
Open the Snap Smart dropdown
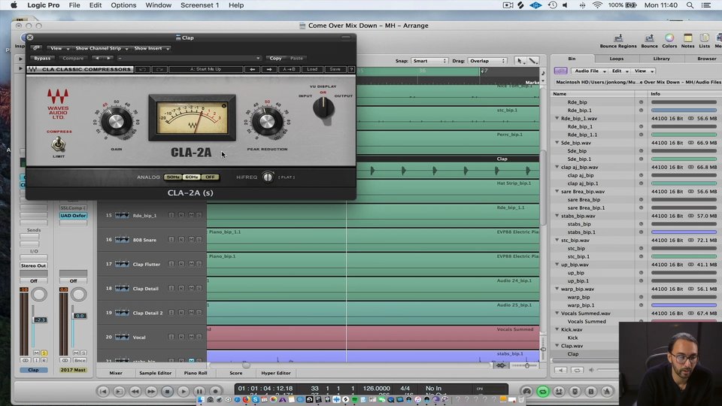pyautogui.click(x=429, y=61)
